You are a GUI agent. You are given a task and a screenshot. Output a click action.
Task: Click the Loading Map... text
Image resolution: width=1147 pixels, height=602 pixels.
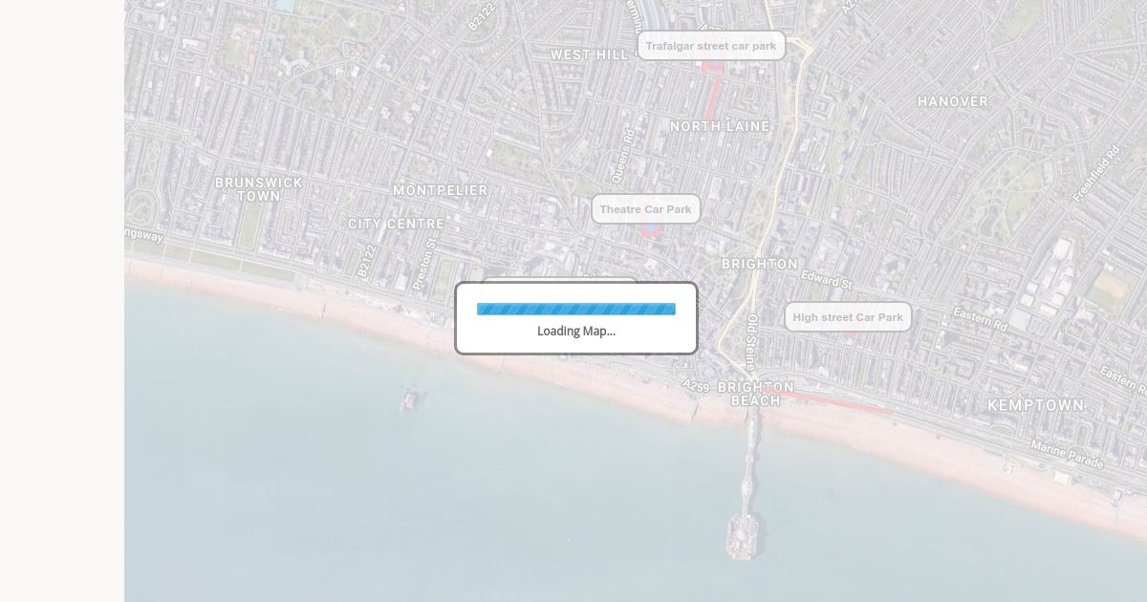tap(575, 332)
